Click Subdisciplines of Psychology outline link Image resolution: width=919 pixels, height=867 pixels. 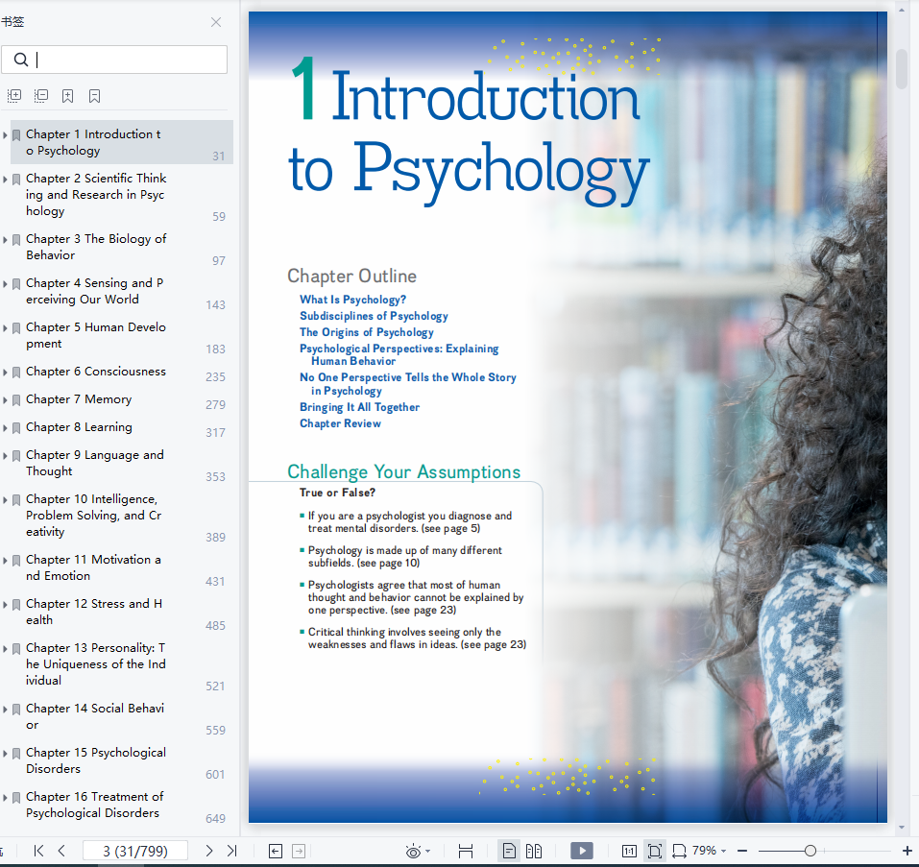click(x=374, y=316)
